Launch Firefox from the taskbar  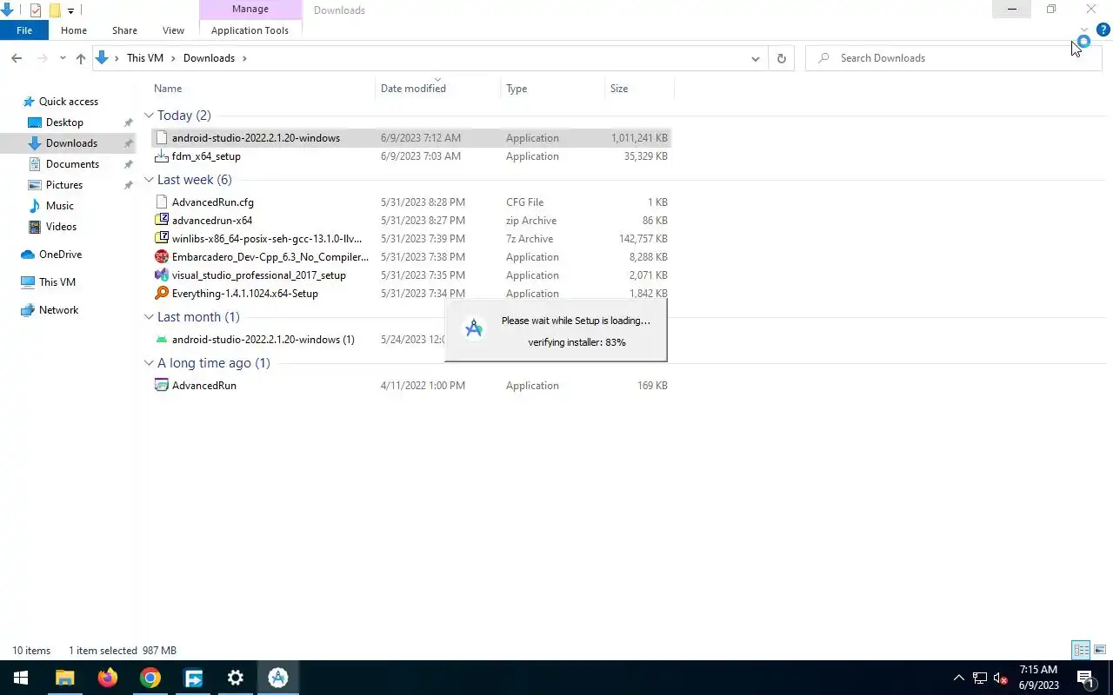click(x=107, y=678)
